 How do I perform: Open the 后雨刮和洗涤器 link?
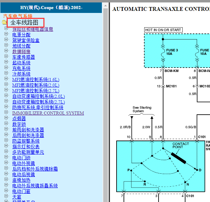coord(28,136)
